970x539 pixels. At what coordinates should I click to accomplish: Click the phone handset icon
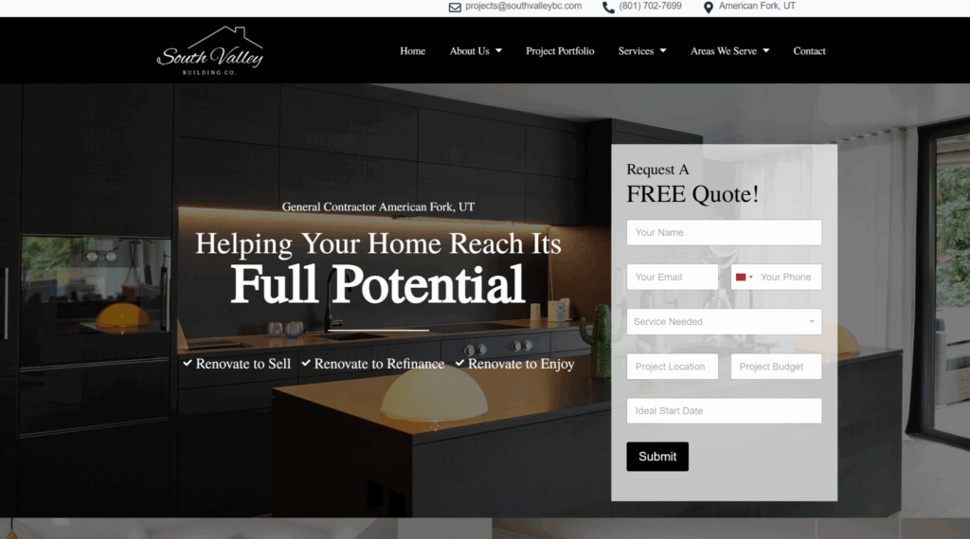[x=608, y=7]
